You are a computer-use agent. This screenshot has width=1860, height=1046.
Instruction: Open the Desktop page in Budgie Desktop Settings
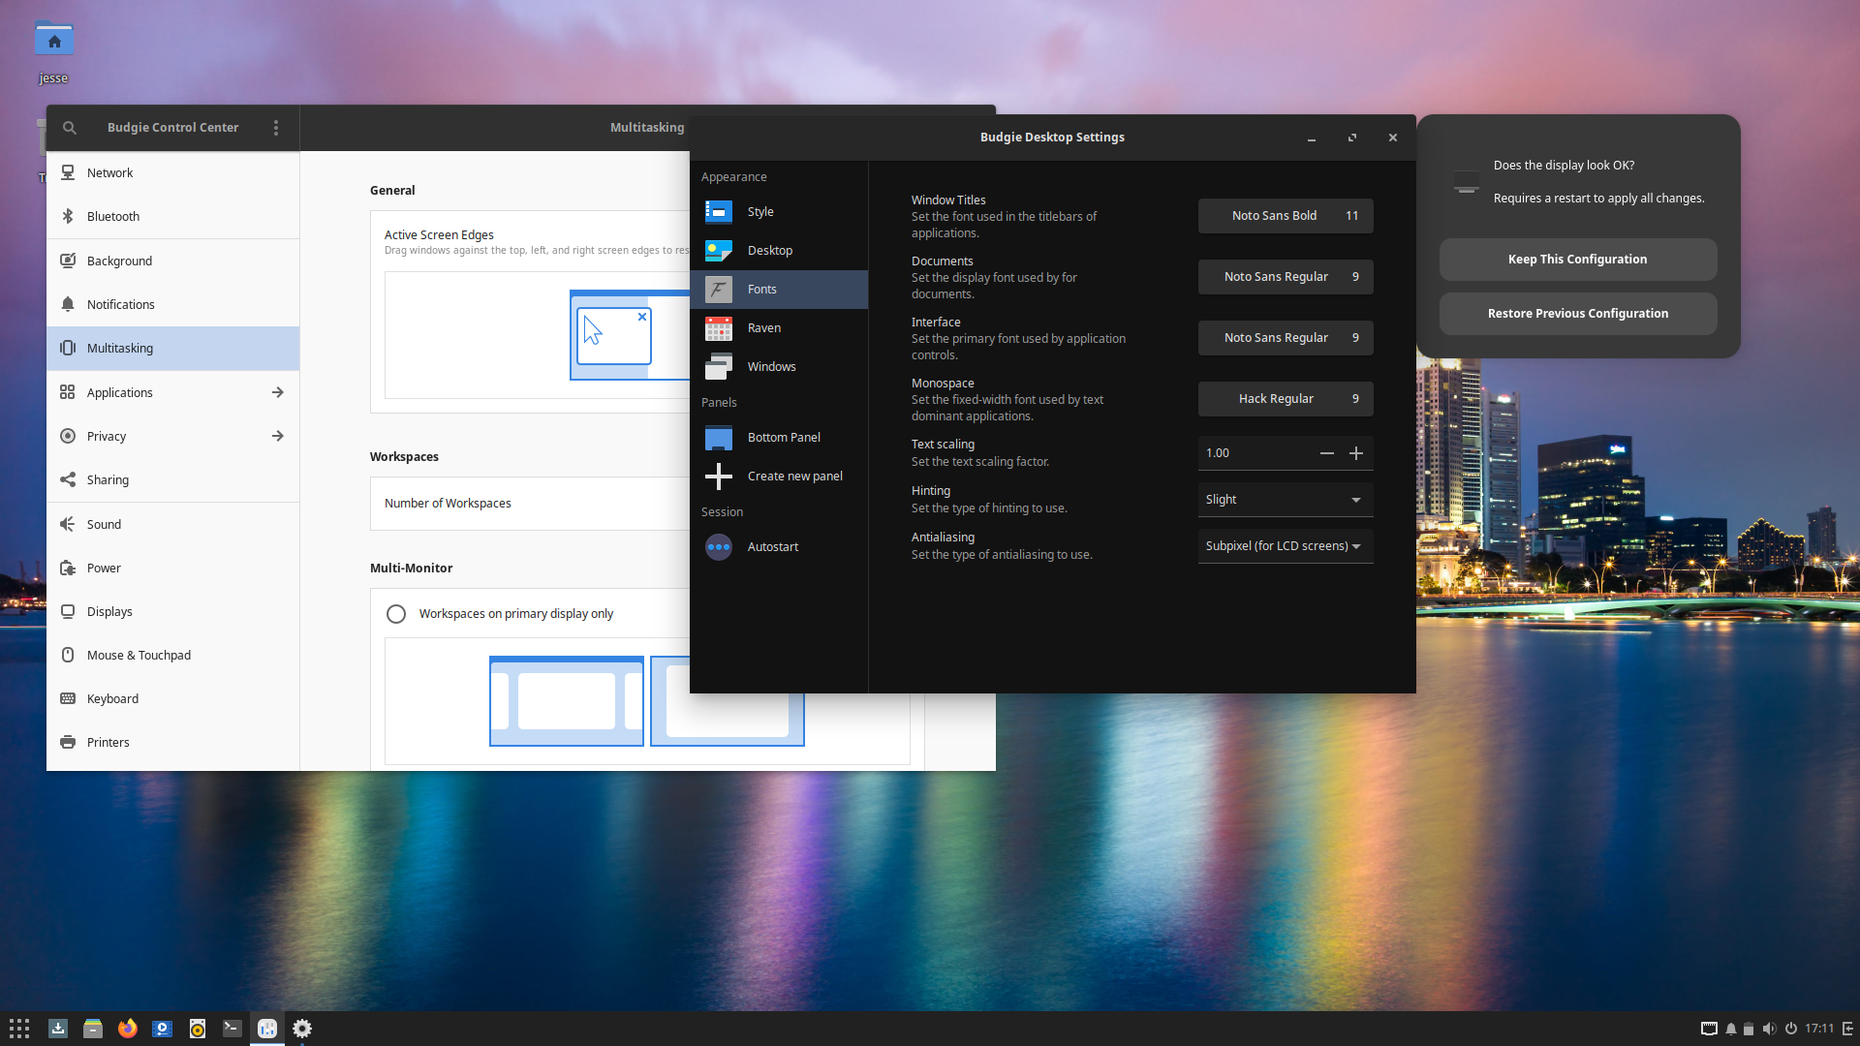point(779,251)
